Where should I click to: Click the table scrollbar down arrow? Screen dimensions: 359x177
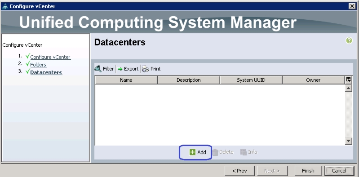tap(349, 141)
